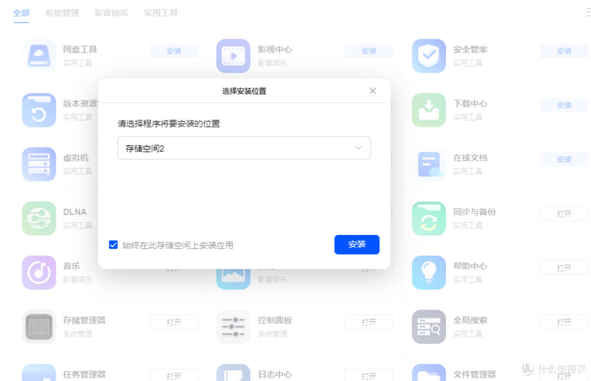Toggle 始终在此存储空间上安装应用 checkbox
This screenshot has height=381, width=591.
tap(113, 245)
